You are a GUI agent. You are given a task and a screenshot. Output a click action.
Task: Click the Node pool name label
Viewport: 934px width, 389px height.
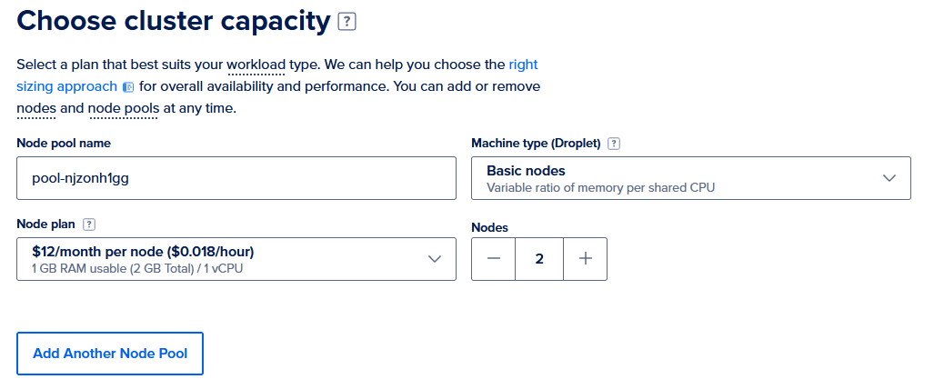click(x=64, y=143)
